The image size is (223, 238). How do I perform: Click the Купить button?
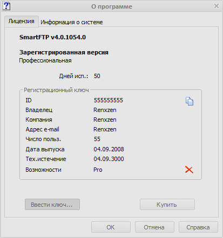(167, 204)
